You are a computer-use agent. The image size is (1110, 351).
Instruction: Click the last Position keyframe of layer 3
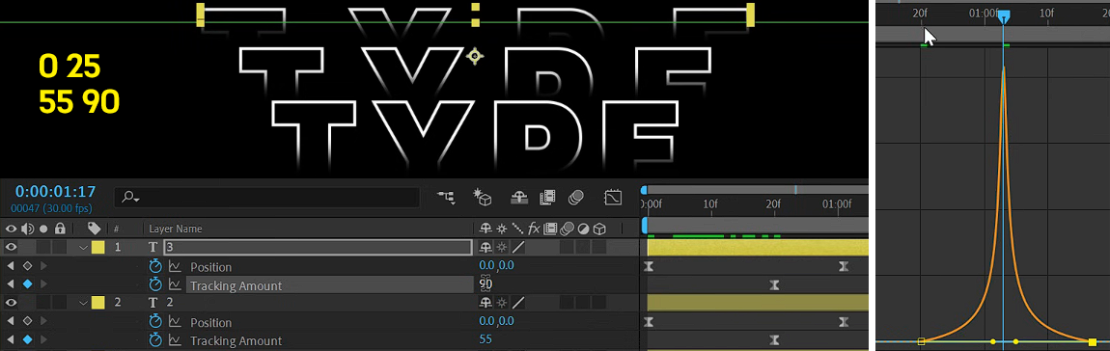click(x=844, y=266)
